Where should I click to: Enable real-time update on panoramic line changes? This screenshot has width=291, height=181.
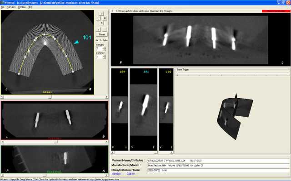[x=113, y=11]
